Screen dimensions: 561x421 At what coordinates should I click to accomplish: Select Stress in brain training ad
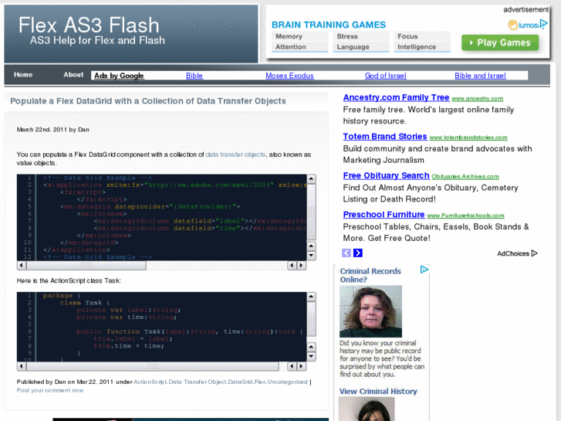tap(360, 36)
